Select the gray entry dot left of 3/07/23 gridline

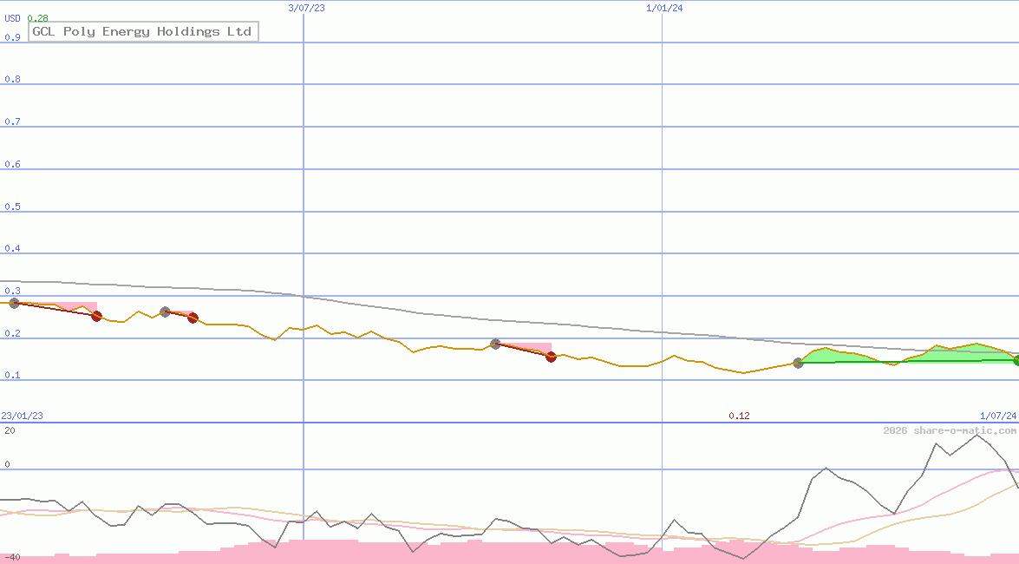(x=165, y=312)
